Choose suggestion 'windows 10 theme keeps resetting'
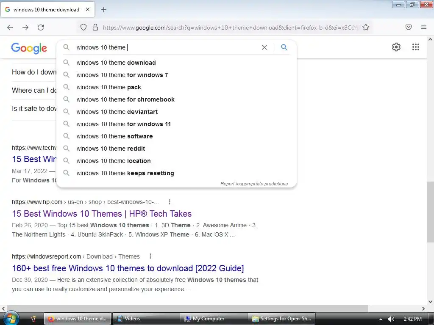434x325 pixels. click(x=176, y=173)
